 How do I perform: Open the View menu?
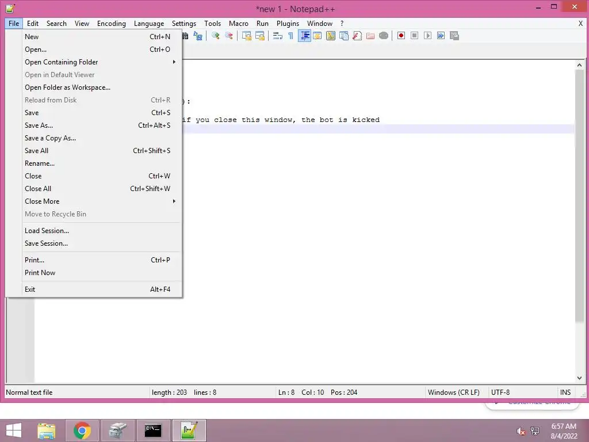(82, 23)
